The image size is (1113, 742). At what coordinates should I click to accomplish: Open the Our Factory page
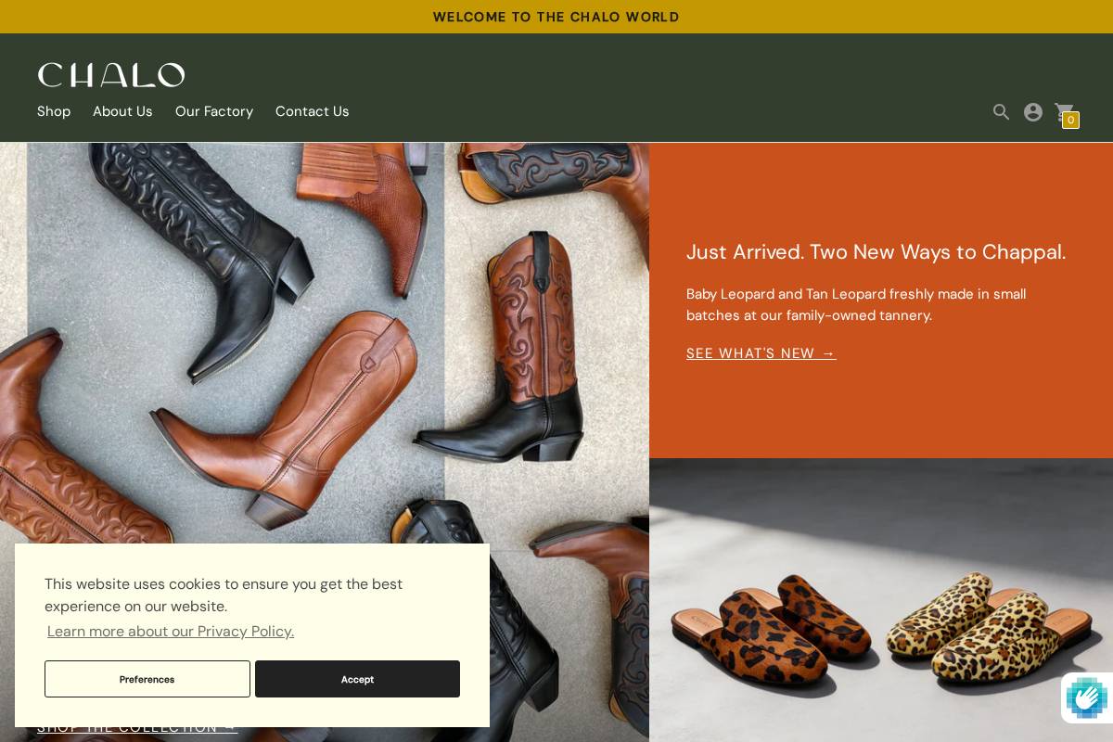pyautogui.click(x=214, y=111)
